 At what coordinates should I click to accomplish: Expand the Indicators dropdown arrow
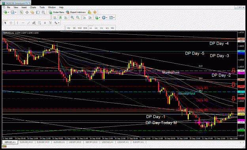[x=100, y=18]
